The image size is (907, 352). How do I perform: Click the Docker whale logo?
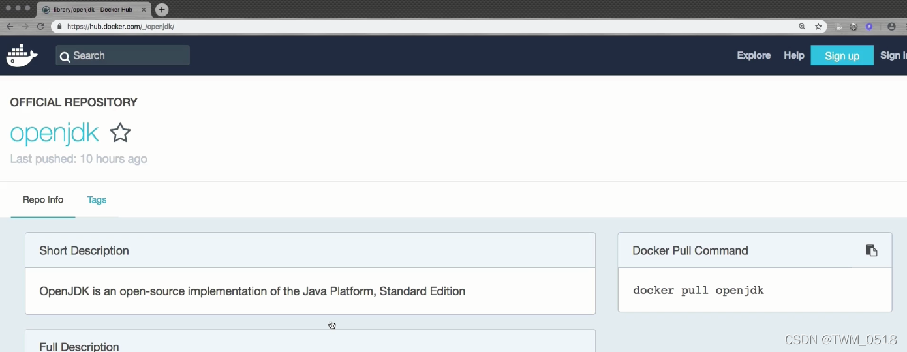pos(22,55)
